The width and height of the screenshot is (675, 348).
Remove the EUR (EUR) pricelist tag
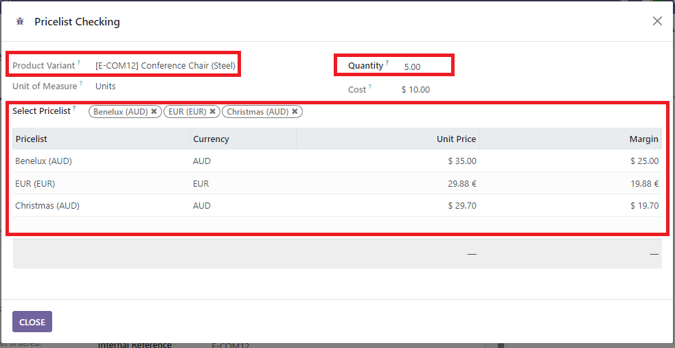tap(213, 111)
